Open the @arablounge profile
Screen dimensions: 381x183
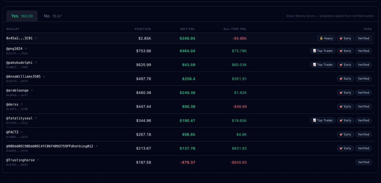[x=17, y=90]
